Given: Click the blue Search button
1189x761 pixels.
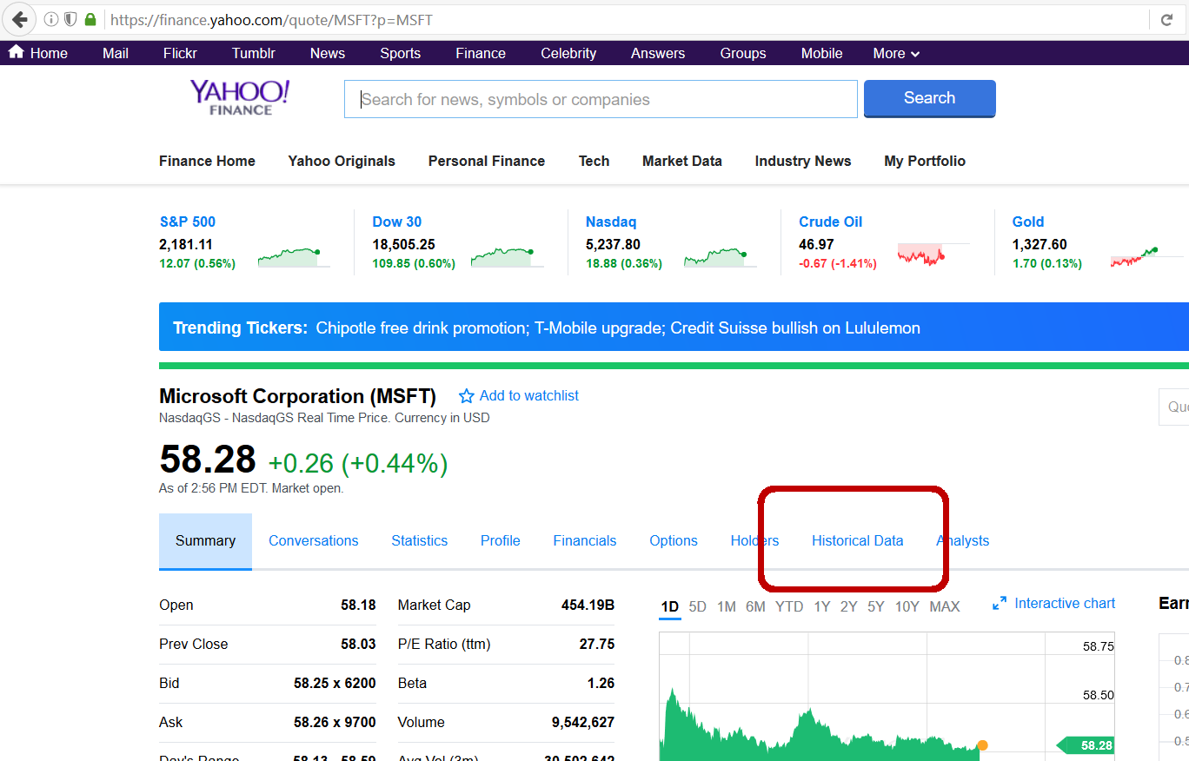Looking at the screenshot, I should pyautogui.click(x=929, y=97).
